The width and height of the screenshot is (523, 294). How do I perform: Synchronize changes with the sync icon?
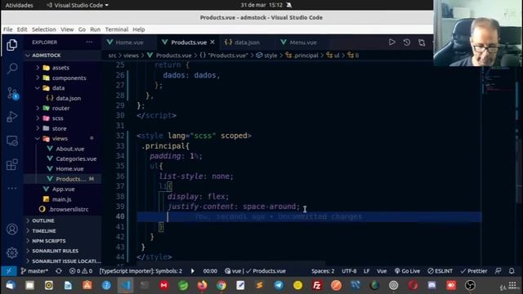(x=59, y=271)
